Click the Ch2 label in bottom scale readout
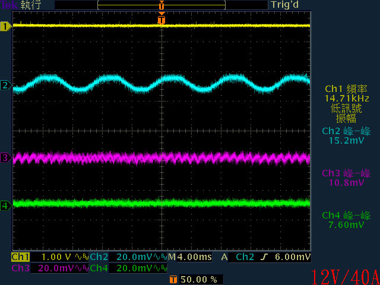This screenshot has width=380, height=285. (x=99, y=257)
